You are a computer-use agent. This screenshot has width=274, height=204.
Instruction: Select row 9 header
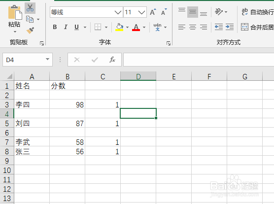(7, 161)
